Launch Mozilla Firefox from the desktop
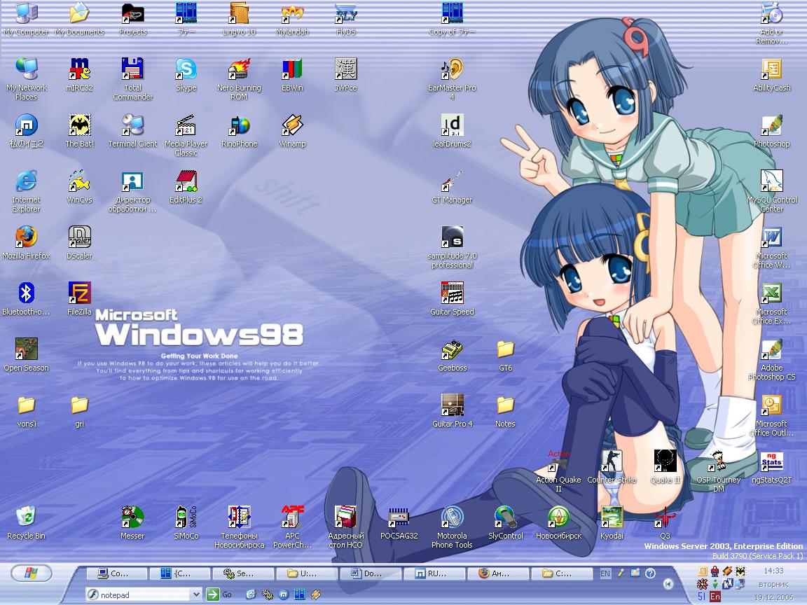Image resolution: width=807 pixels, height=605 pixels. [26, 238]
